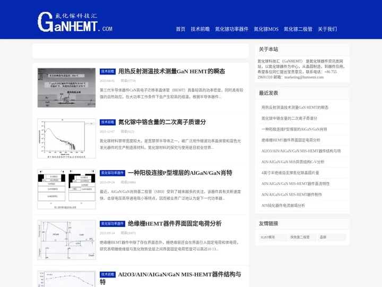This screenshot has width=382, height=287.
Task: Open sidebar link AlN/AlGaN/GaN MIS-HEMT器件制作
Action: tap(292, 195)
